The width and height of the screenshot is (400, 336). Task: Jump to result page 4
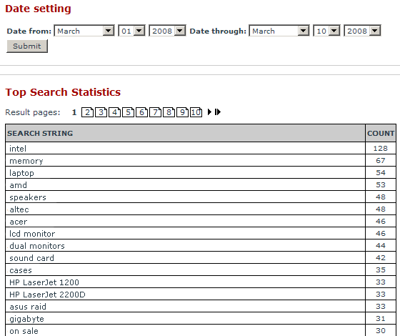tap(115, 112)
